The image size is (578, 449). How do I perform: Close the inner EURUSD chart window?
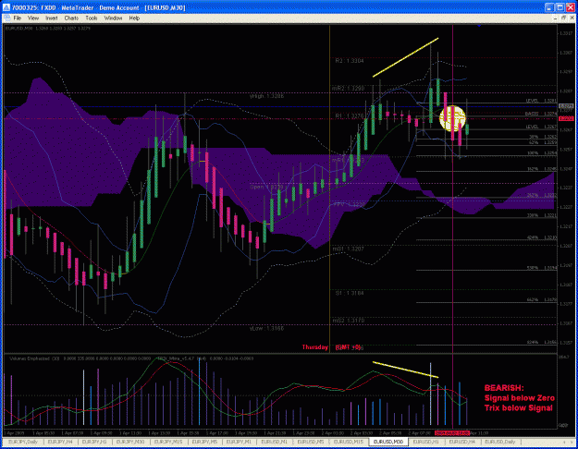572,18
